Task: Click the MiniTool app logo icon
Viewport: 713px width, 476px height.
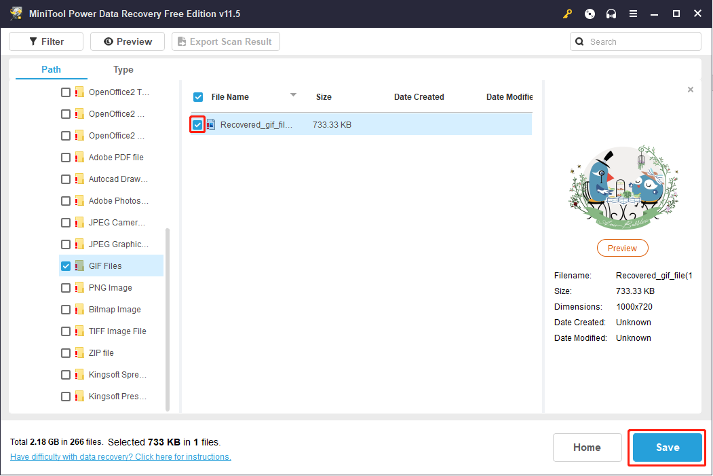Action: [x=16, y=13]
